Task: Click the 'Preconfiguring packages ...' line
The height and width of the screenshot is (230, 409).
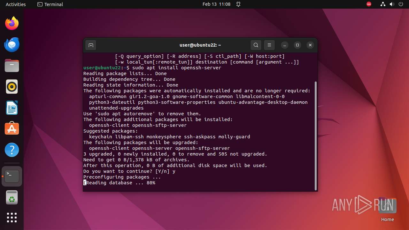Action: point(122,177)
